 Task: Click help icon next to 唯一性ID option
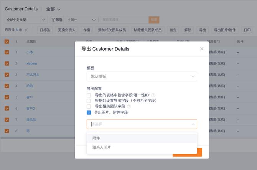[153, 95]
